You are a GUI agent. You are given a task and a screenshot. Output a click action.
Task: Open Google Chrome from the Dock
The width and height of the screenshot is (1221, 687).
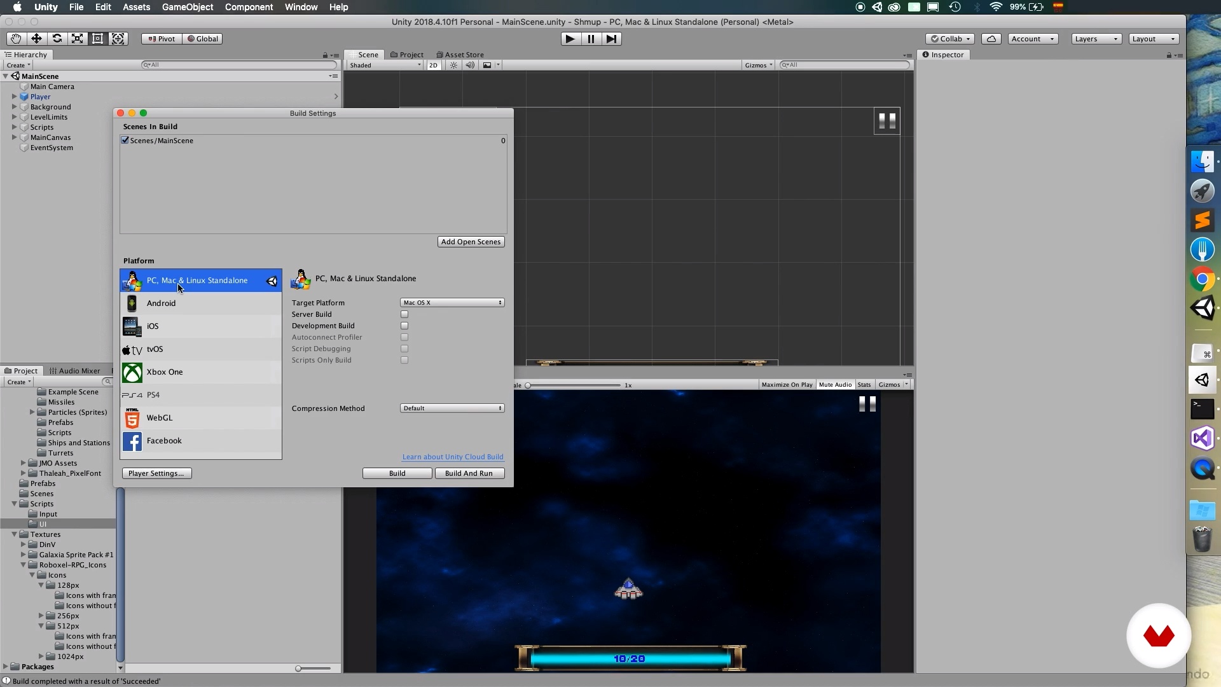[1202, 279]
